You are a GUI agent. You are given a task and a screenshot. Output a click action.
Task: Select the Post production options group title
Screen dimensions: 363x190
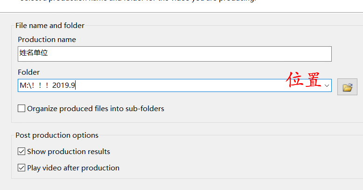pos(57,135)
